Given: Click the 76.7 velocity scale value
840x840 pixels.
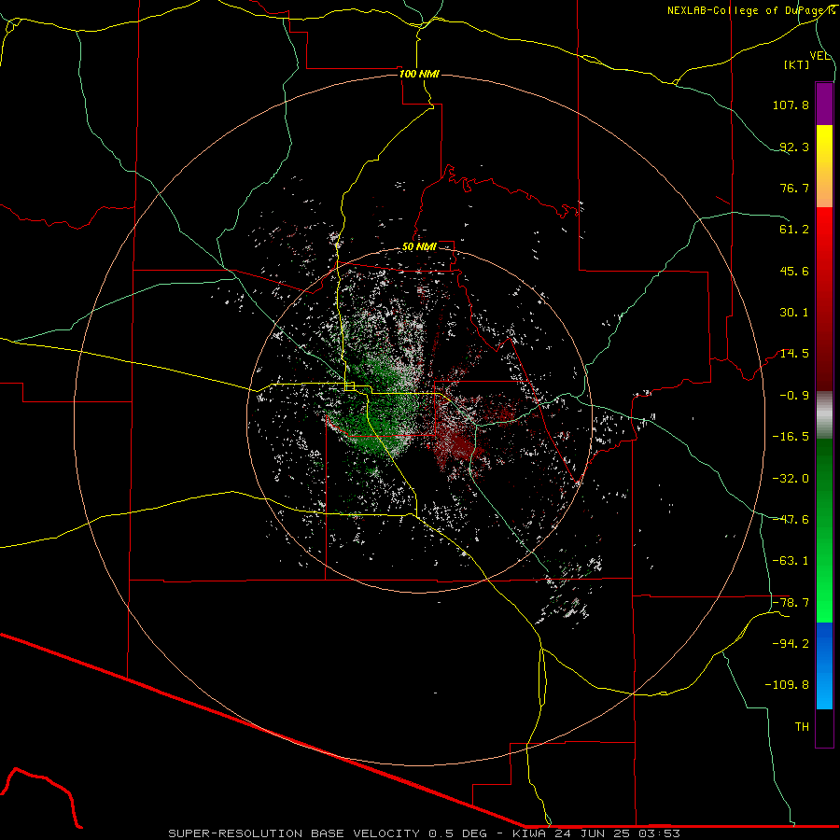Looking at the screenshot, I should point(794,188).
